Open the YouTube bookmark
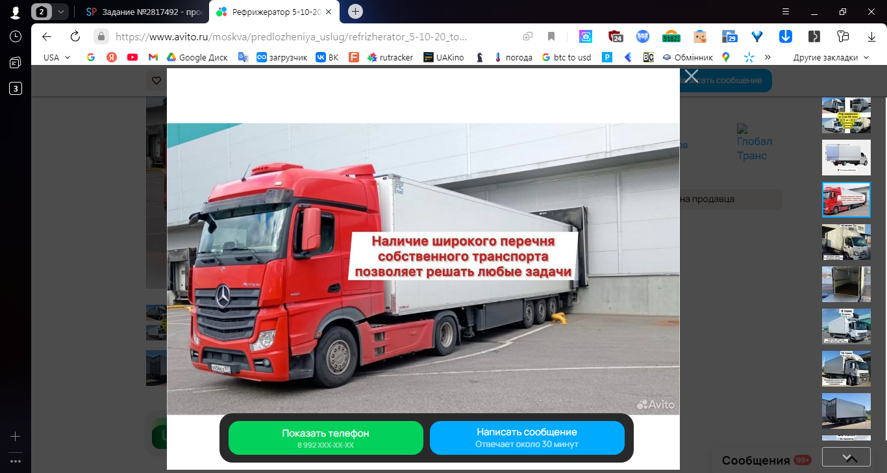 [132, 57]
